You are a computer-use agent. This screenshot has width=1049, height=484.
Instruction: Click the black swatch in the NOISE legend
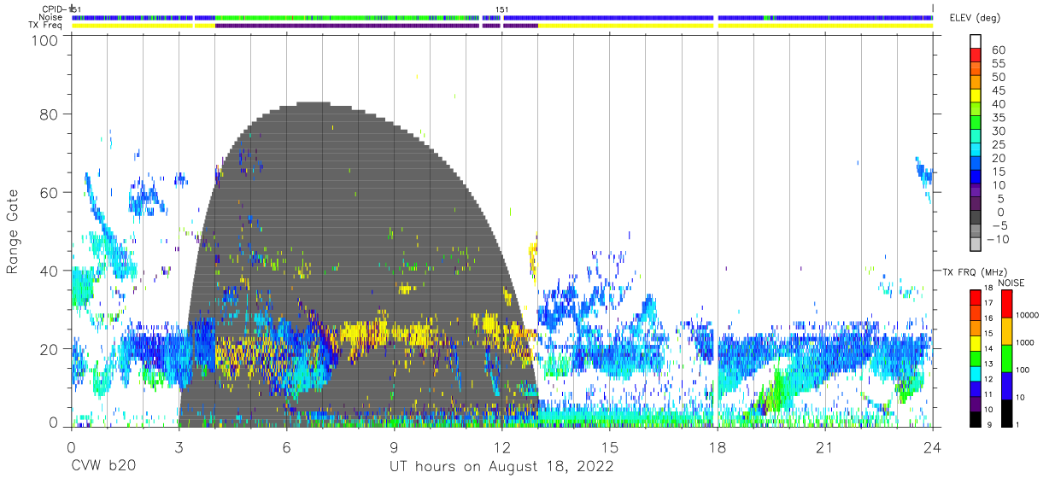pos(1005,413)
